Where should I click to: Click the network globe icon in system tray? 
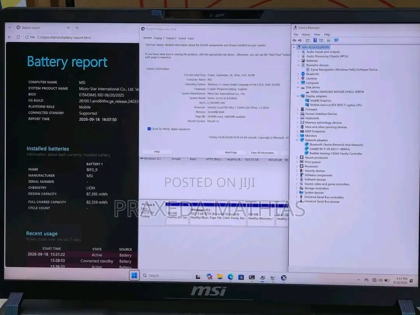[374, 280]
